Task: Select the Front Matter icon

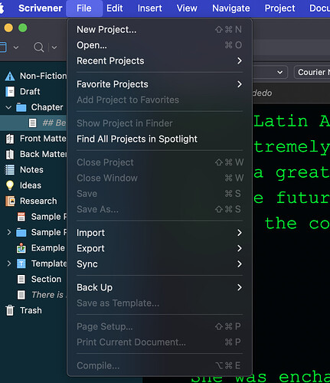Action: (x=10, y=139)
